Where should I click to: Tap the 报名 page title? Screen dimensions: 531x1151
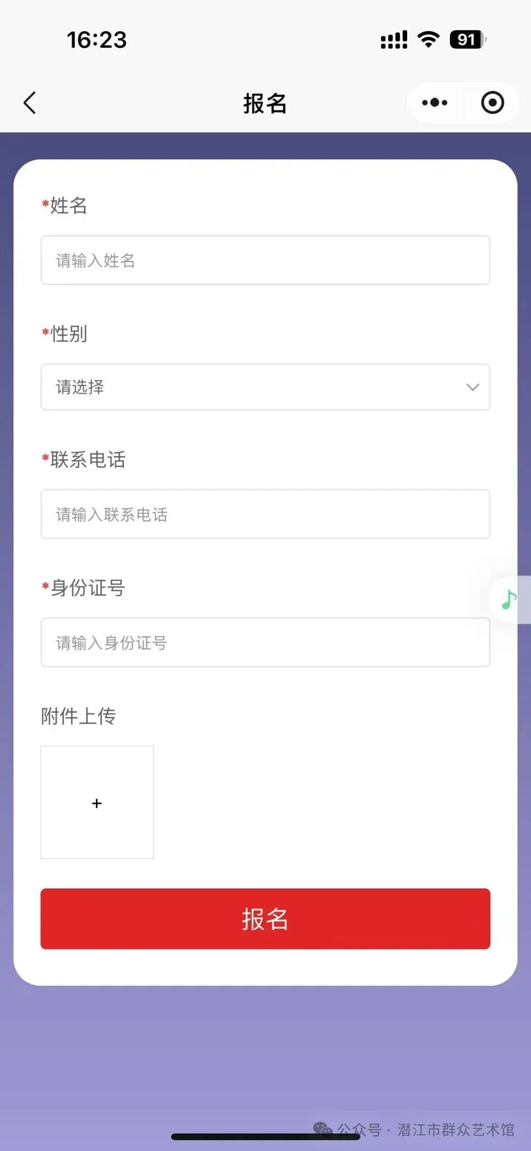[x=265, y=103]
